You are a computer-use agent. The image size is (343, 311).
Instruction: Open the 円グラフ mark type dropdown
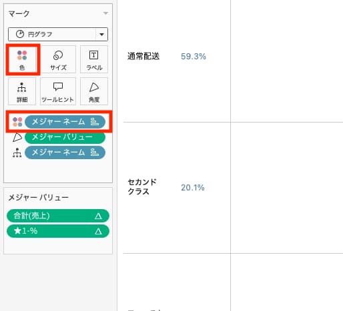[x=58, y=34]
